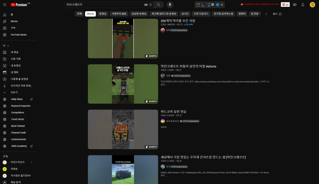Select the 시청하지 않음 (Unwatched) filter chip

click(x=119, y=14)
